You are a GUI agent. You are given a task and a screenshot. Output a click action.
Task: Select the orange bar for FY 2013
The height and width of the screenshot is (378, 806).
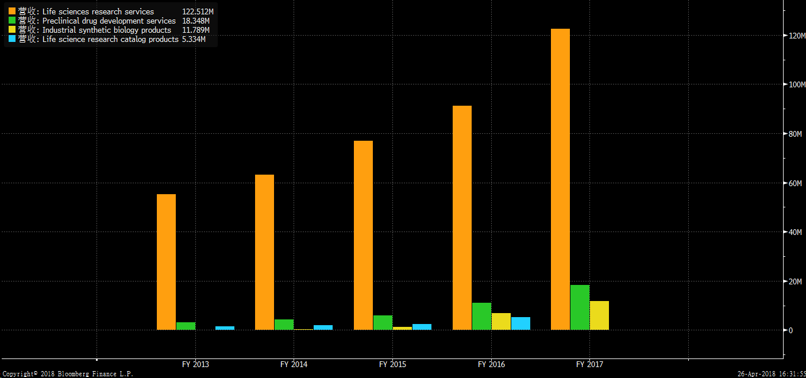[166, 262]
